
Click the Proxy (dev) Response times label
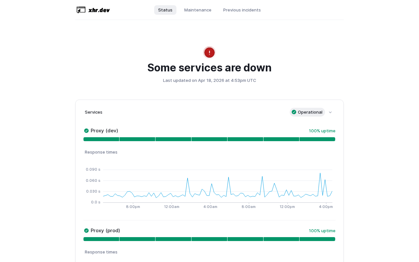tap(101, 152)
